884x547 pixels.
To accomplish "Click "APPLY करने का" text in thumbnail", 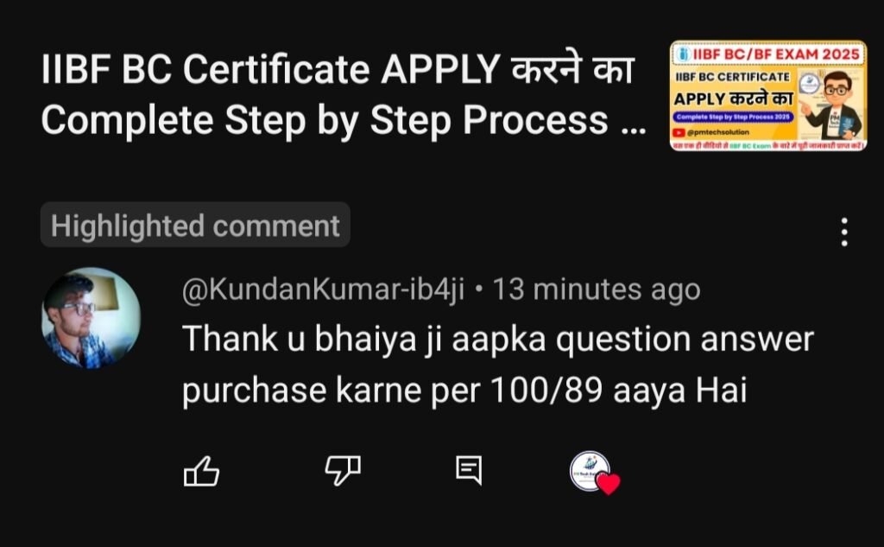I will point(734,99).
